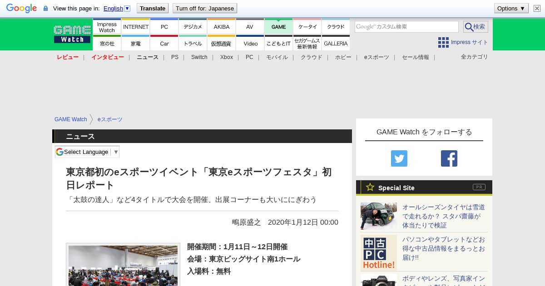Click the Translate button
This screenshot has height=286, width=545.
pos(152,8)
